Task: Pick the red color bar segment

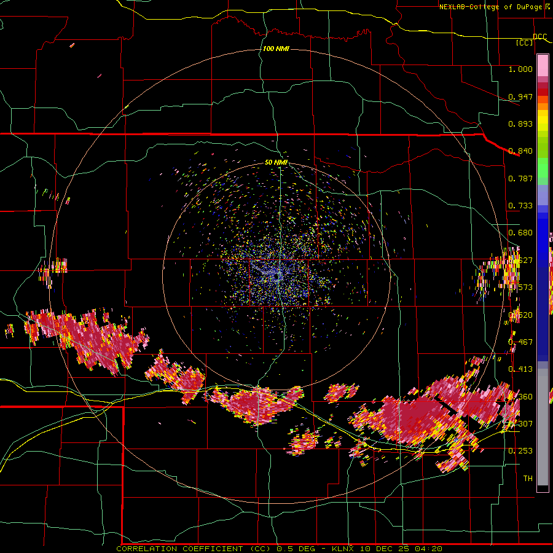Action: pos(543,92)
